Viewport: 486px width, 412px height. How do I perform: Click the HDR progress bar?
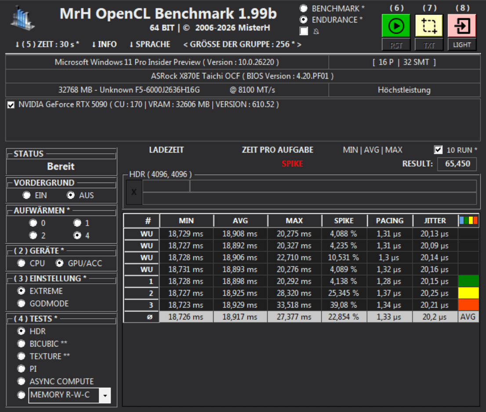309,192
